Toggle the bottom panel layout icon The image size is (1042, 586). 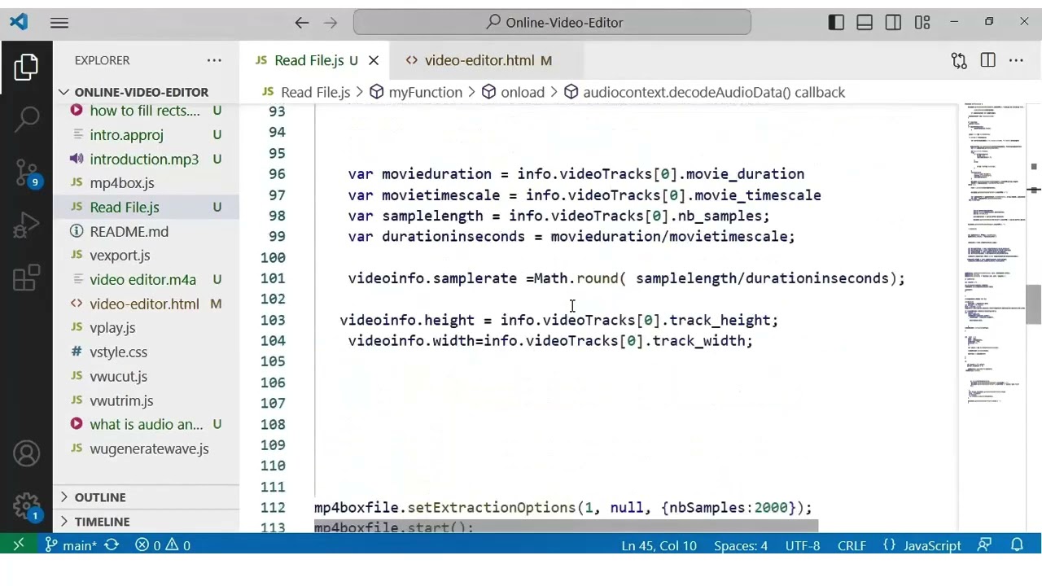(865, 23)
